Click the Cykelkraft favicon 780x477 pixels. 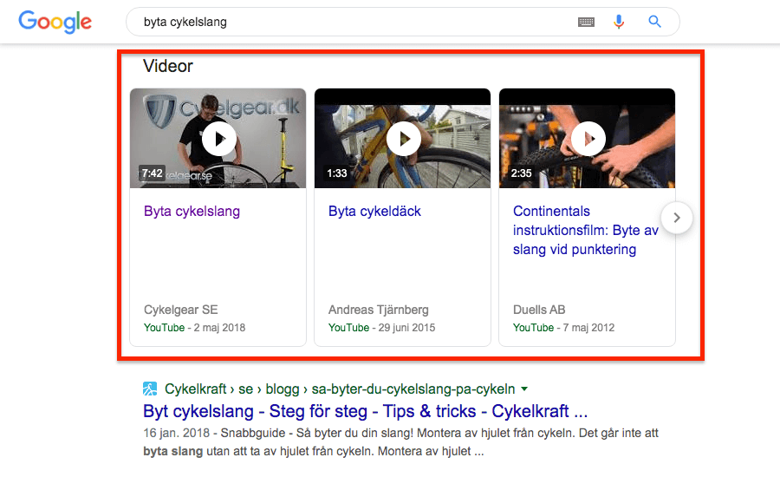coord(150,389)
